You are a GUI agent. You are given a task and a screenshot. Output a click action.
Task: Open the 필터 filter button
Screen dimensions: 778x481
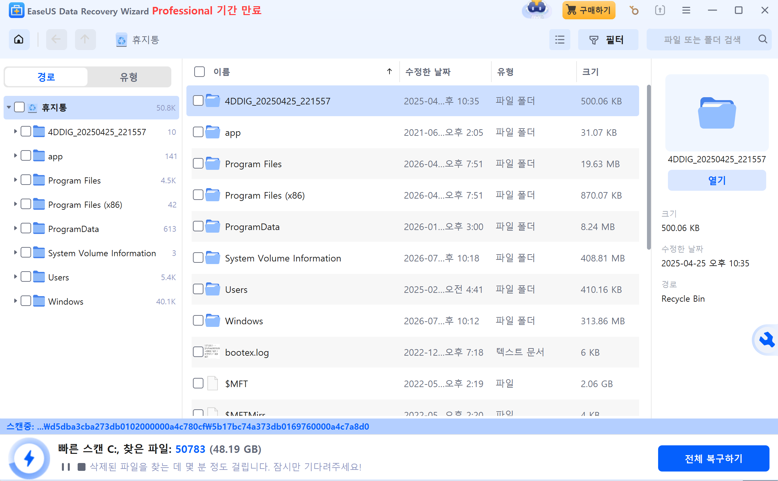click(x=608, y=40)
